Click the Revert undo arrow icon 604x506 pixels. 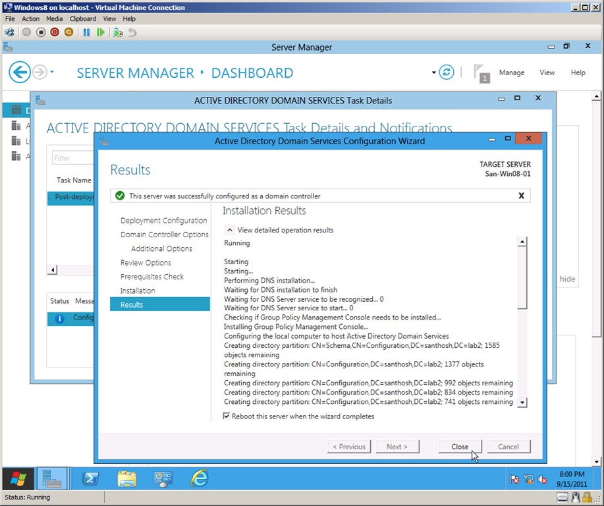[x=132, y=32]
